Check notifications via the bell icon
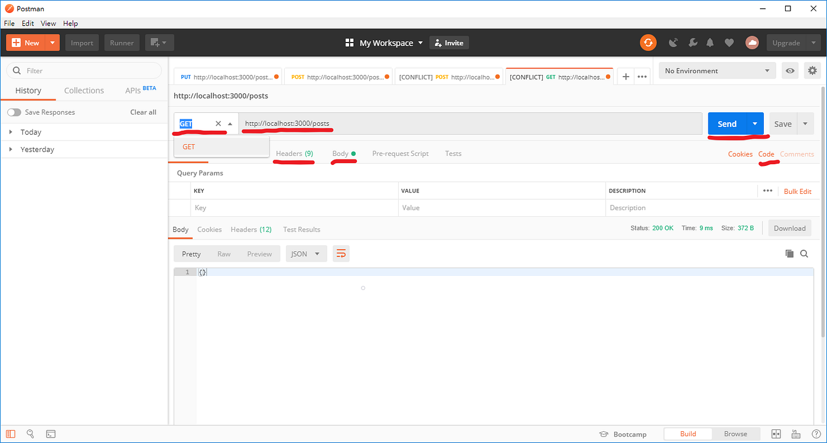Viewport: 827px width, 443px height. (710, 43)
